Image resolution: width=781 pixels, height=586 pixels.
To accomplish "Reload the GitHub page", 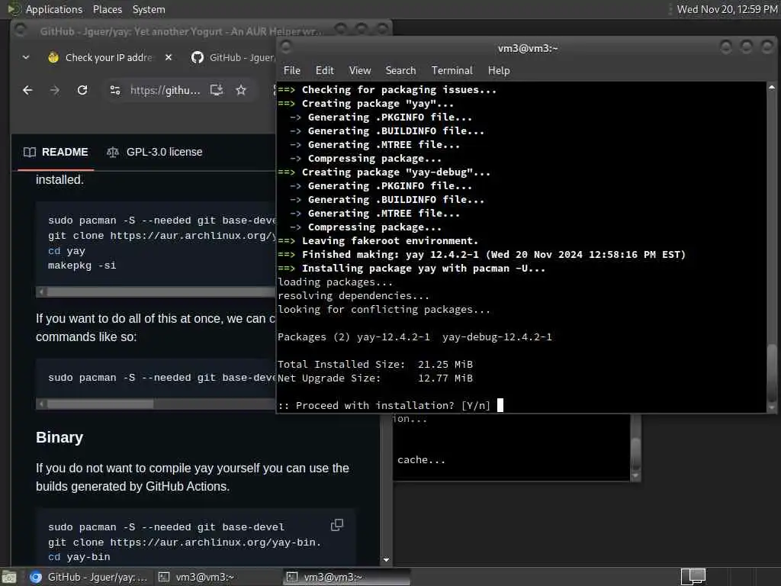I will [82, 90].
